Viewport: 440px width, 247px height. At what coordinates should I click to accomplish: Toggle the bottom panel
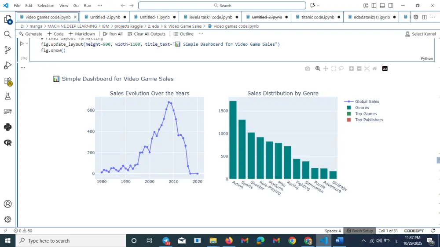click(382, 5)
